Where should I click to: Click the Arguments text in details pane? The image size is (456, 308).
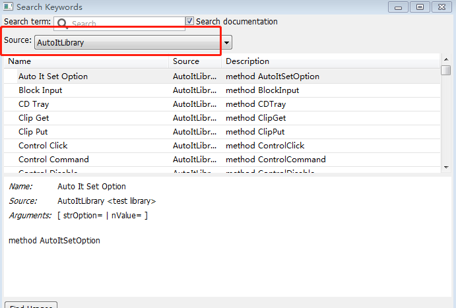(x=30, y=216)
